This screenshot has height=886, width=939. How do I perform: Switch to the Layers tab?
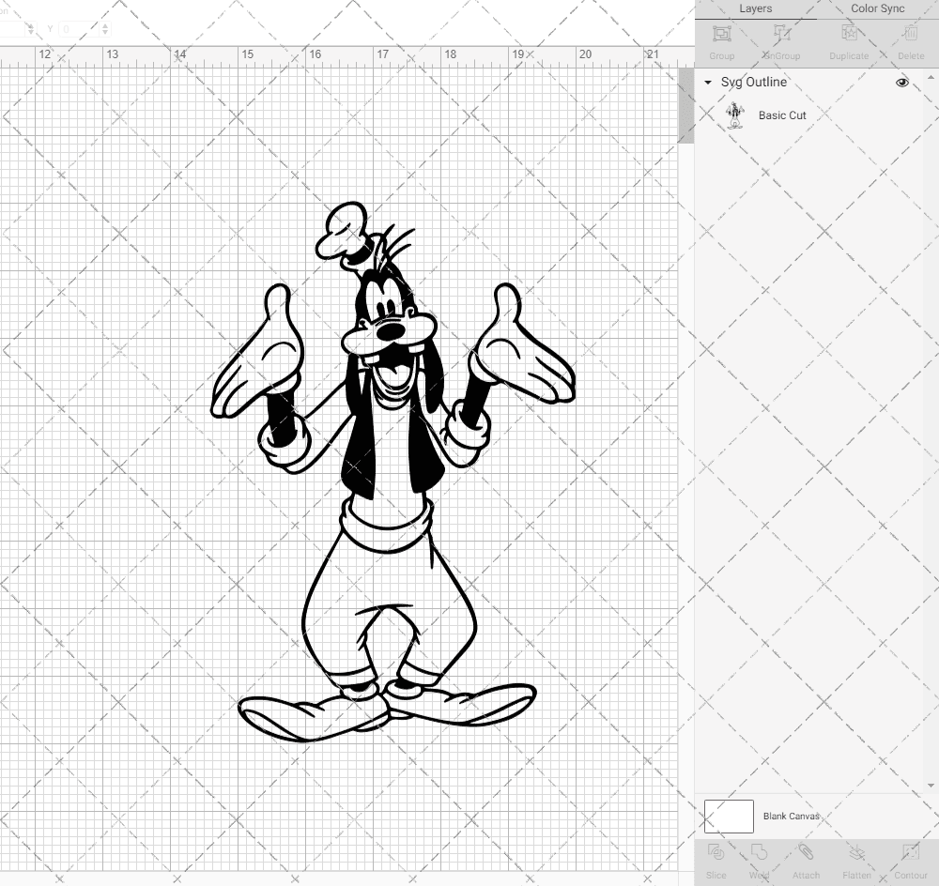tap(755, 9)
